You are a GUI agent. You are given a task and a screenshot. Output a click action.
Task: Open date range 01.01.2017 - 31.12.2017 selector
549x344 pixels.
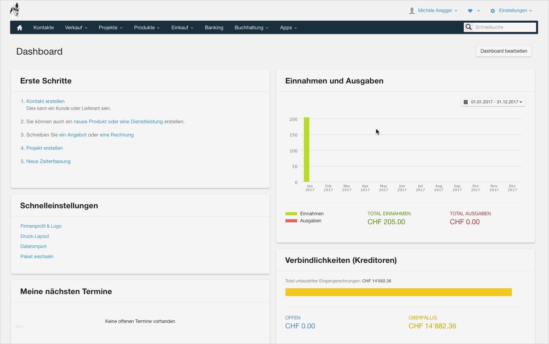click(493, 102)
